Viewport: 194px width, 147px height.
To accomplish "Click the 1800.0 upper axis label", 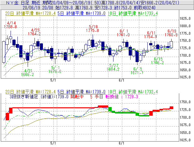I will (185, 26).
